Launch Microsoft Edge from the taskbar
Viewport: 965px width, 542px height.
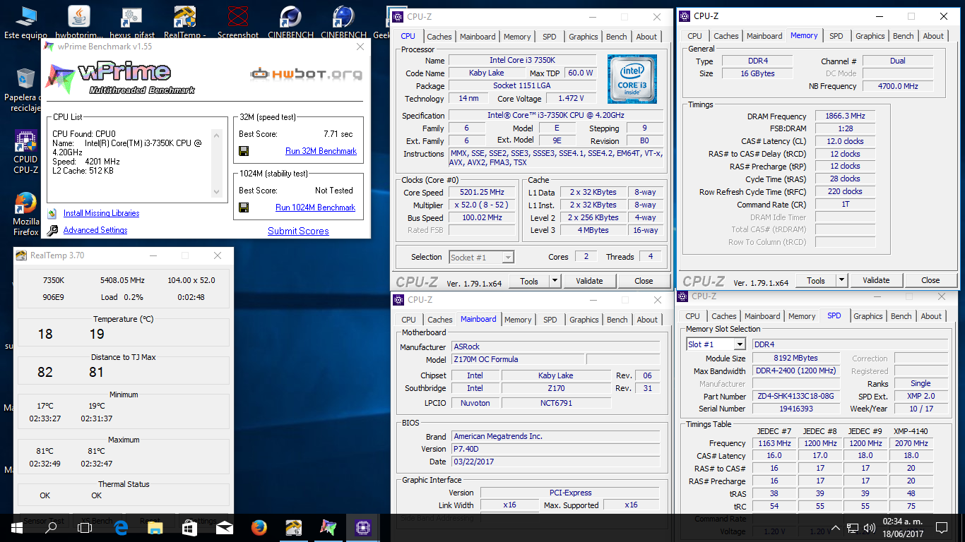120,527
